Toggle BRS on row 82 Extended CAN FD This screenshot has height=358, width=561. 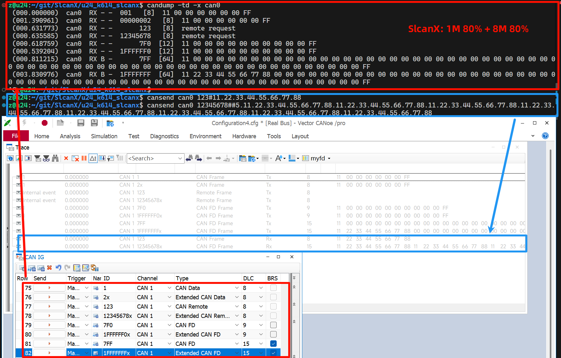[273, 353]
